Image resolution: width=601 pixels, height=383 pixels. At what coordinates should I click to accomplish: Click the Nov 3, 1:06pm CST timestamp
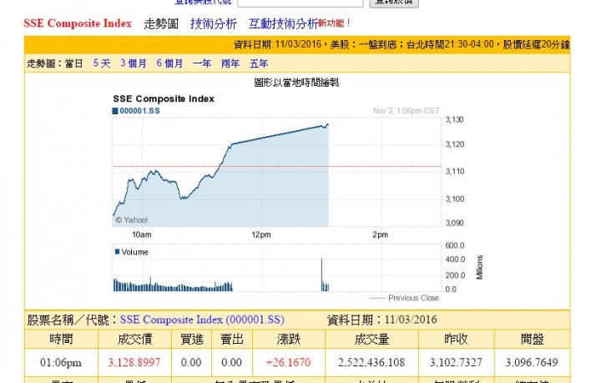[406, 111]
